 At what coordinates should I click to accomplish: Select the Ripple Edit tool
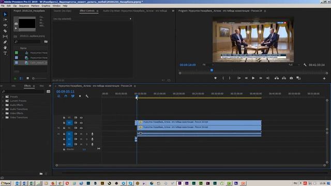[x=5, y=25]
